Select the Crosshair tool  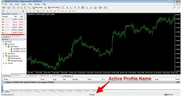[7, 11]
